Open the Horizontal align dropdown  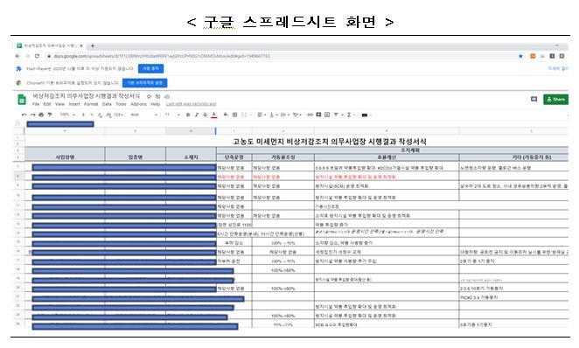[262, 115]
